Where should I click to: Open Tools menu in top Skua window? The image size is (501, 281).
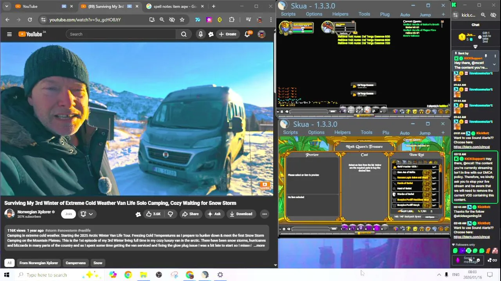[x=364, y=14]
